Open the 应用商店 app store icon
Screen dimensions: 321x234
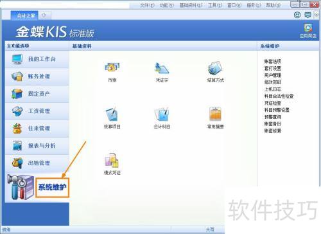tap(308, 31)
